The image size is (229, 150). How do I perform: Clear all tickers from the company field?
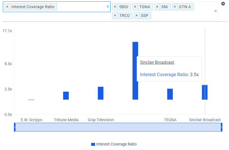[215, 11]
